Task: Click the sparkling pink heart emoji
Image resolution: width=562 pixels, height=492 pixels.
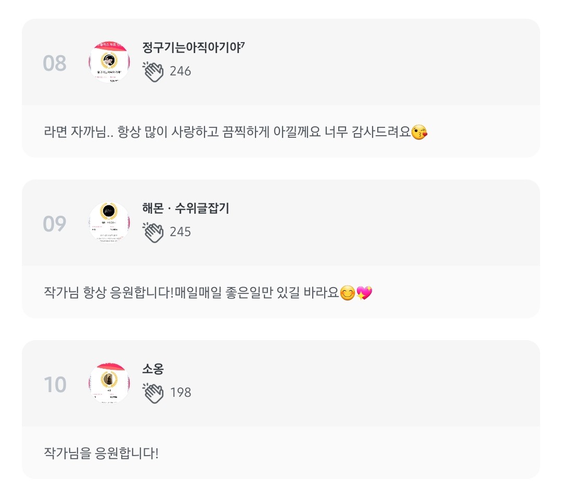Action: pos(365,294)
